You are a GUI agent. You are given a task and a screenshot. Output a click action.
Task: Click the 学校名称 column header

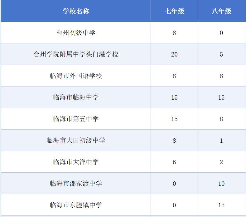(x=76, y=11)
